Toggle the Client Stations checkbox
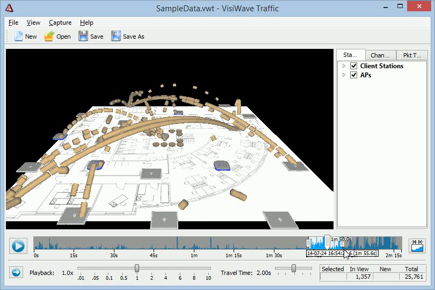435x290 pixels. (353, 66)
